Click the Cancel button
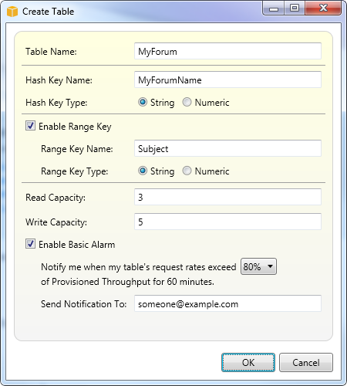Viewport: 347px width, 386px height. (x=306, y=362)
